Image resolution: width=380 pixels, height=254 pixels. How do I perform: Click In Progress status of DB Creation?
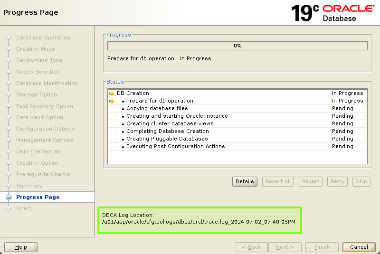[348, 93]
